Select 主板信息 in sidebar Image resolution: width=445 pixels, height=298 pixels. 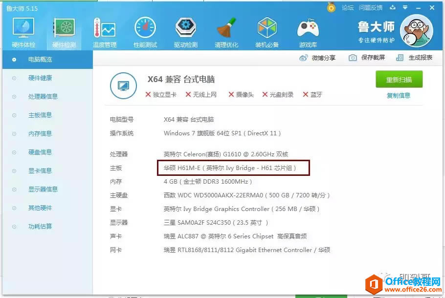(47, 115)
